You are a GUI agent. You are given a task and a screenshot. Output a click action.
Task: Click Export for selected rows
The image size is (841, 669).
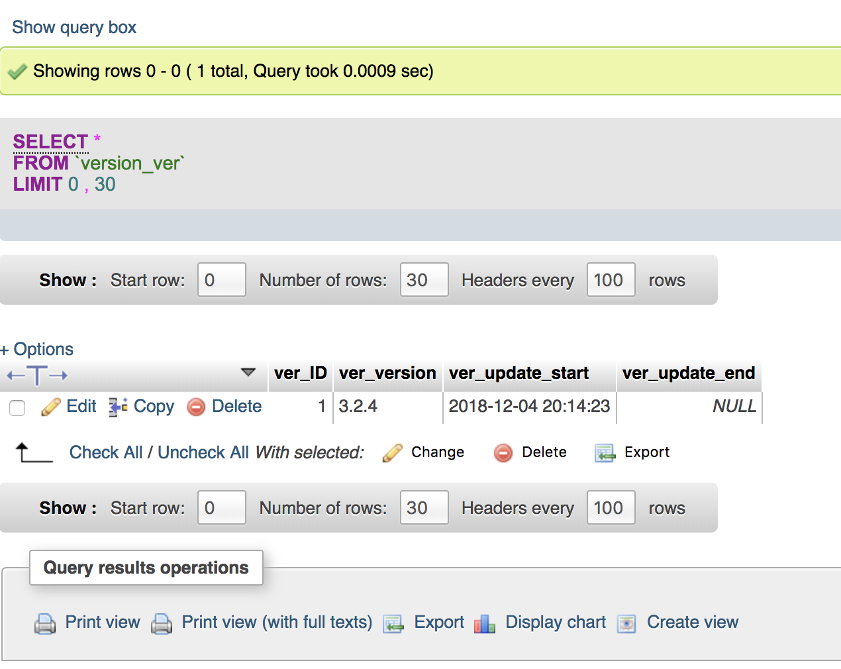pos(647,452)
